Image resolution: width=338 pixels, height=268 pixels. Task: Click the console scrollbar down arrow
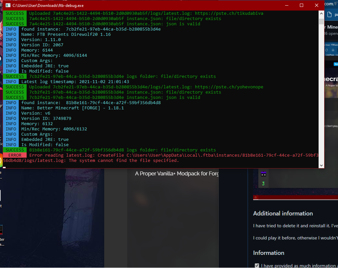coord(321,165)
